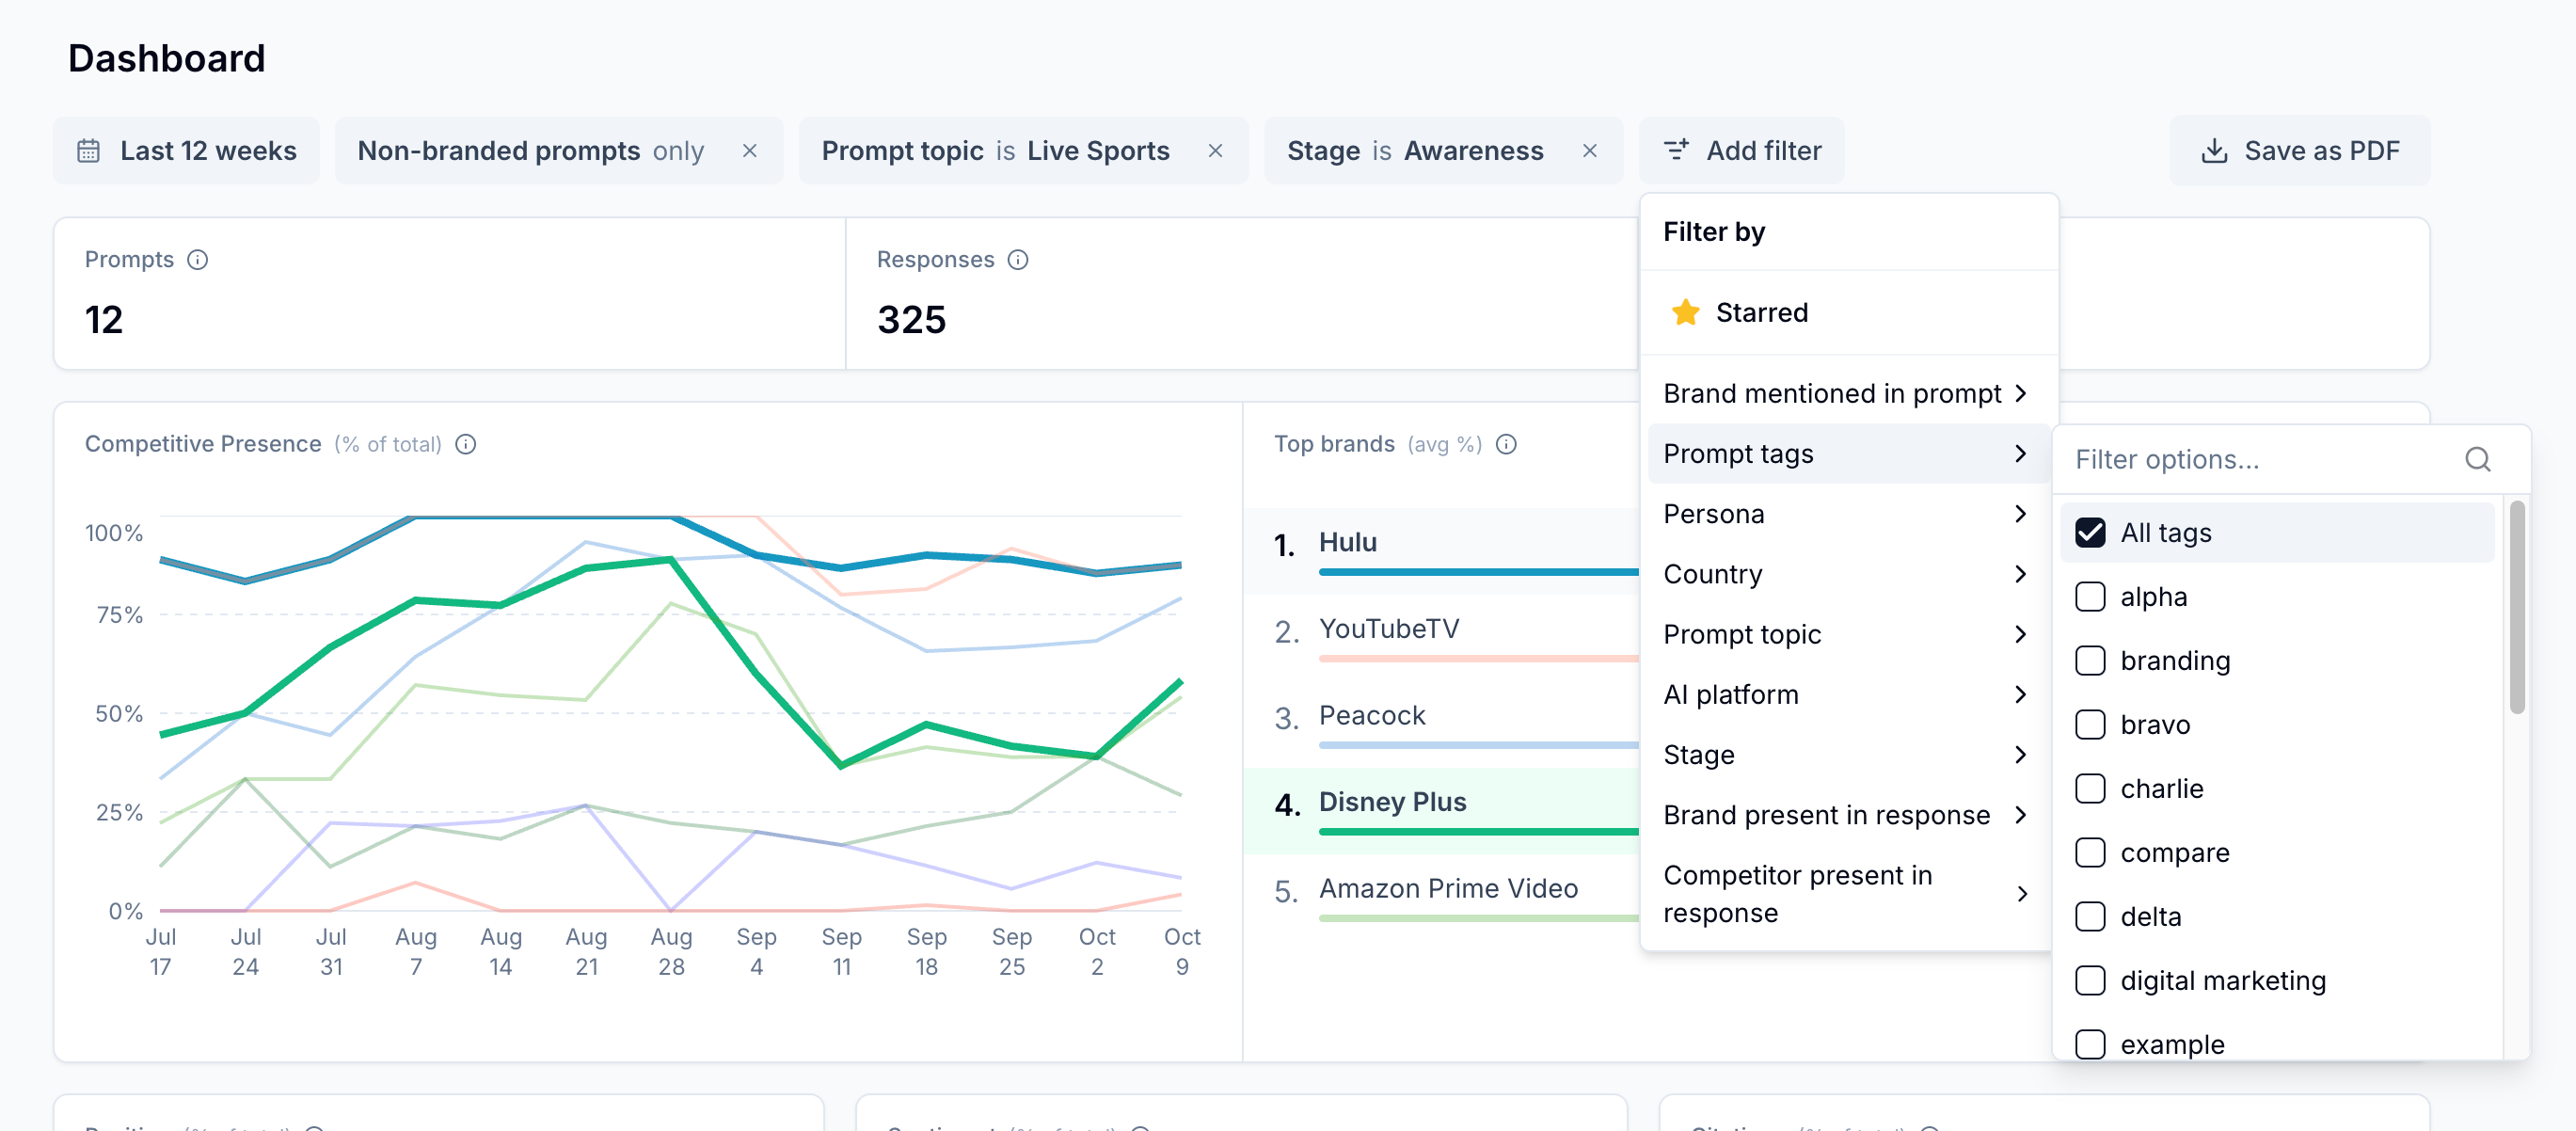Remove the Non-branded prompts filter
This screenshot has width=2576, height=1131.
click(749, 151)
